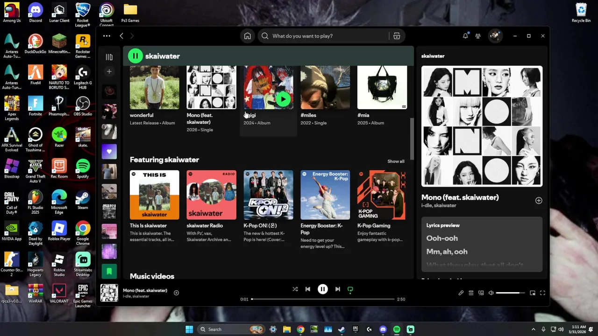
Task: Open Liked Songs heart playlist in sidebar
Action: click(109, 151)
